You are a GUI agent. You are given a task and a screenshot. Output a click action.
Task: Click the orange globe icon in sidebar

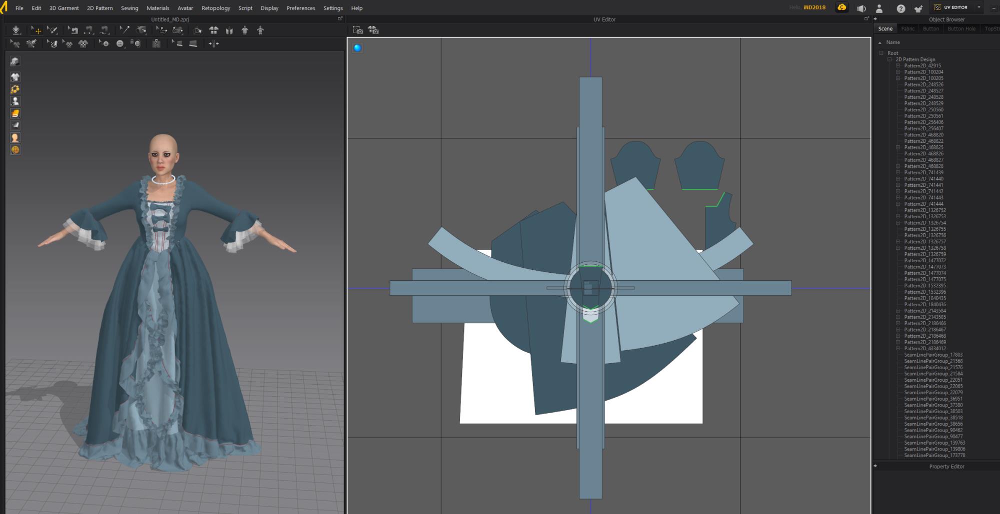pos(15,150)
